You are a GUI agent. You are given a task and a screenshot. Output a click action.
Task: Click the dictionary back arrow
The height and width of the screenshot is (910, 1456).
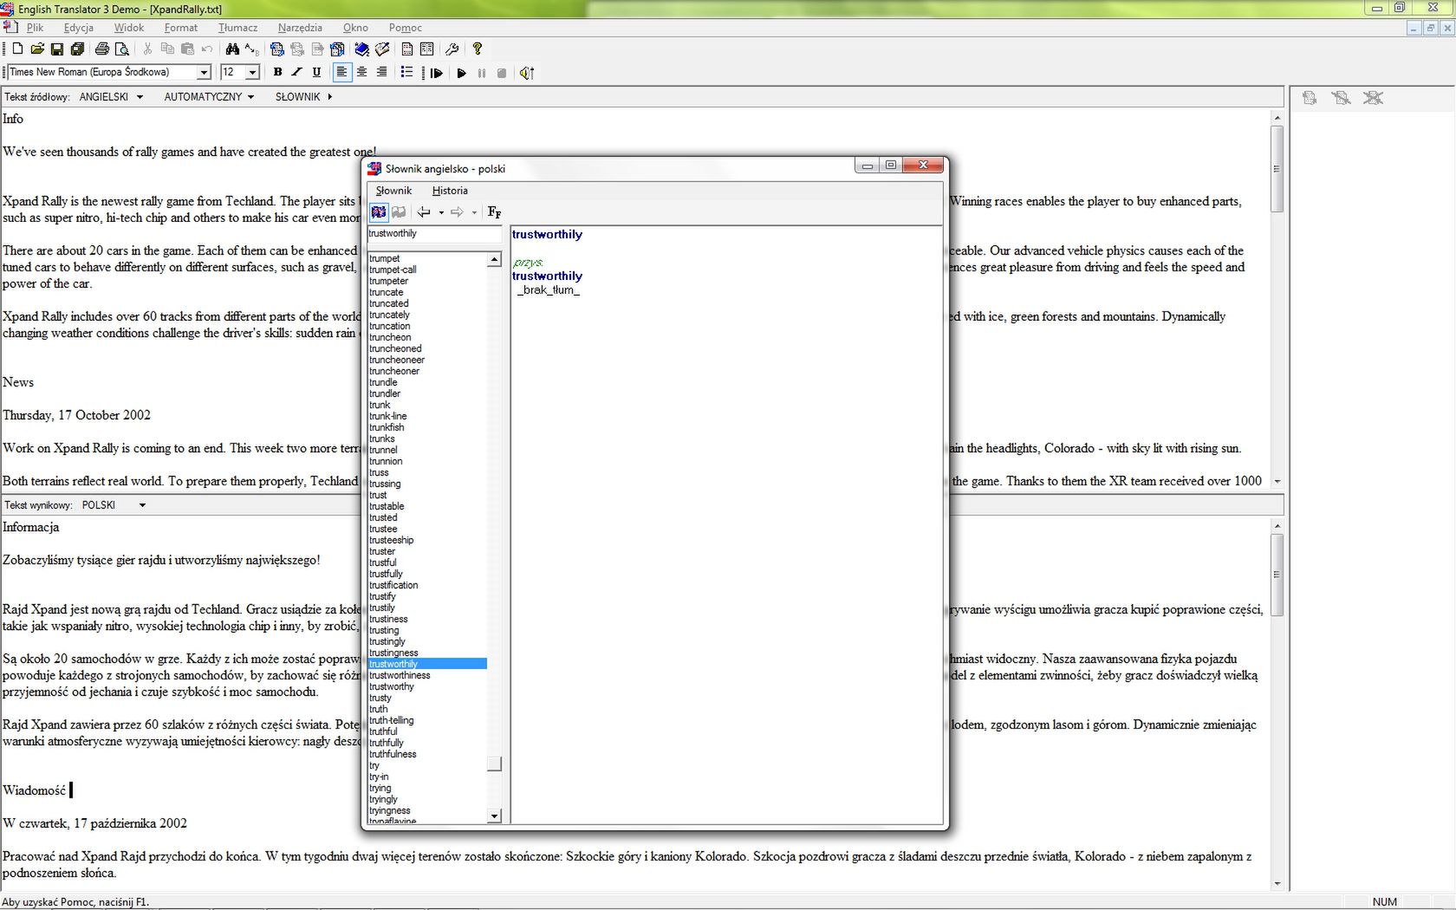point(424,211)
